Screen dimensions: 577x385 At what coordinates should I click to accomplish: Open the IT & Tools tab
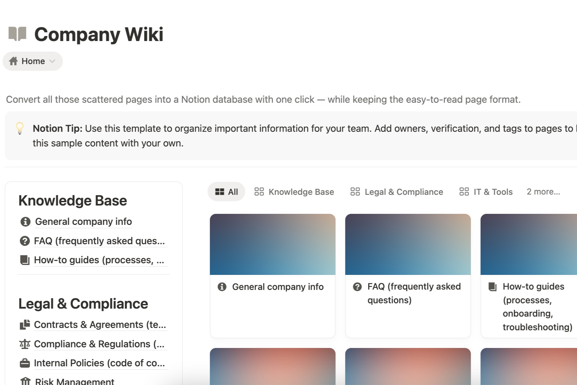[x=486, y=192]
